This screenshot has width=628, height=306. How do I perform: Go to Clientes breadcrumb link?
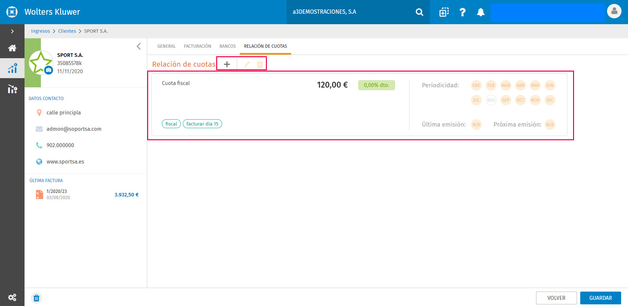coord(67,31)
